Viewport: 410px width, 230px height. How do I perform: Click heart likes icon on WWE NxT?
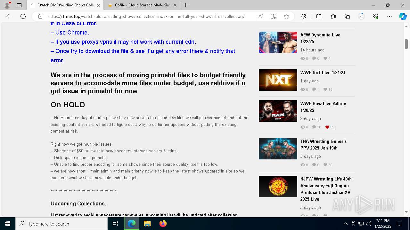[x=325, y=89]
